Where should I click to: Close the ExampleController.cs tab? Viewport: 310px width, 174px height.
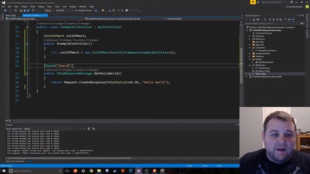[46, 15]
